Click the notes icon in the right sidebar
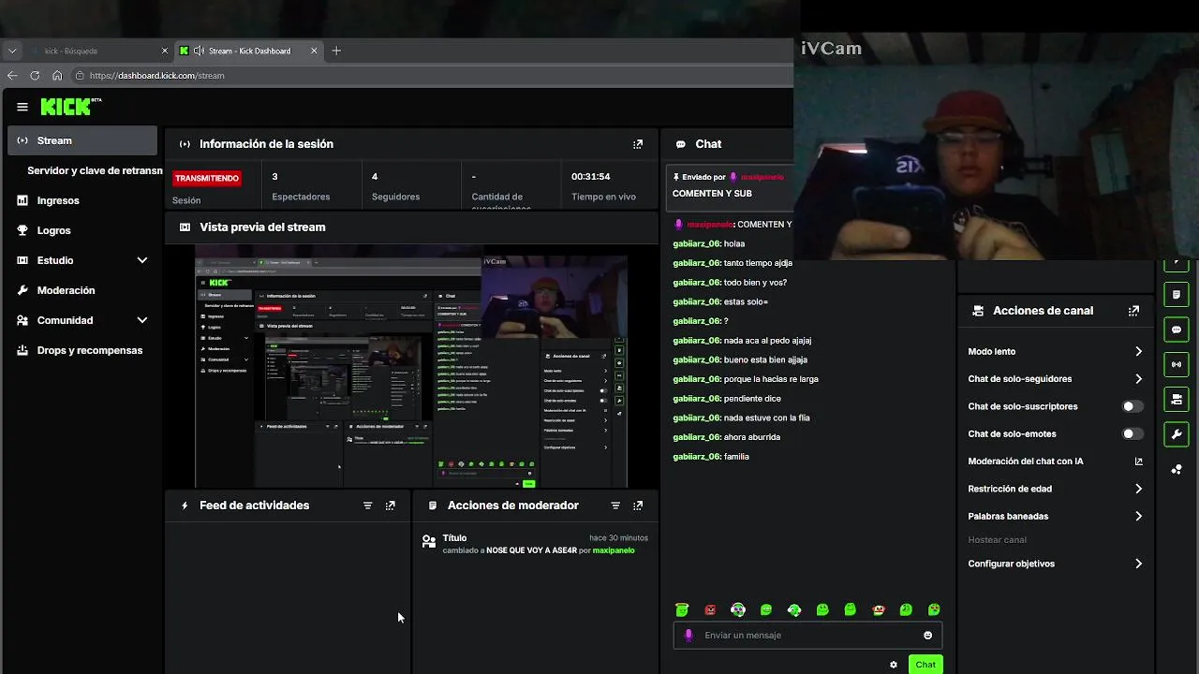This screenshot has width=1199, height=674. [x=1177, y=295]
